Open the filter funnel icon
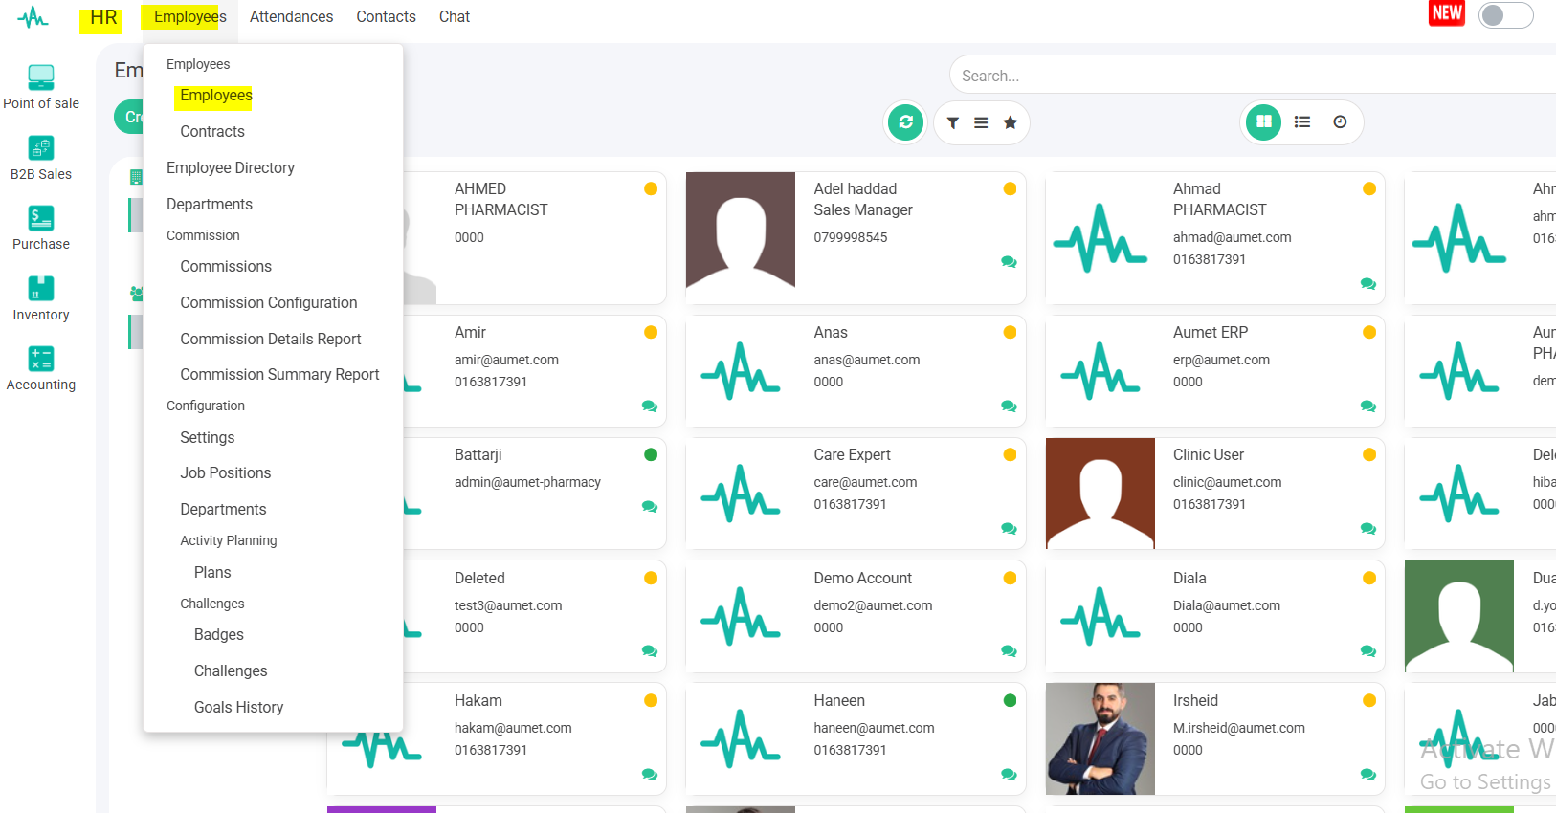The width and height of the screenshot is (1556, 813). [x=953, y=122]
